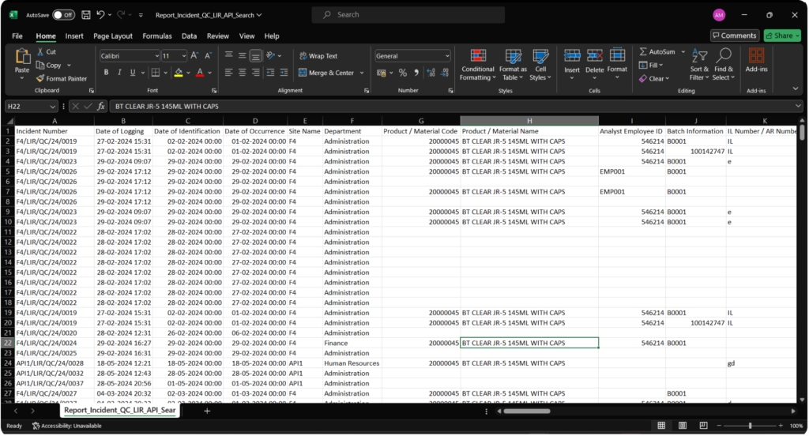The width and height of the screenshot is (809, 436).
Task: Add a new sheet with plus button
Action: point(207,411)
